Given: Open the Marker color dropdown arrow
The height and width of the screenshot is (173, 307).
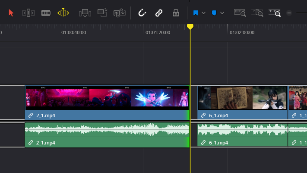Looking at the screenshot, I should pos(222,13).
